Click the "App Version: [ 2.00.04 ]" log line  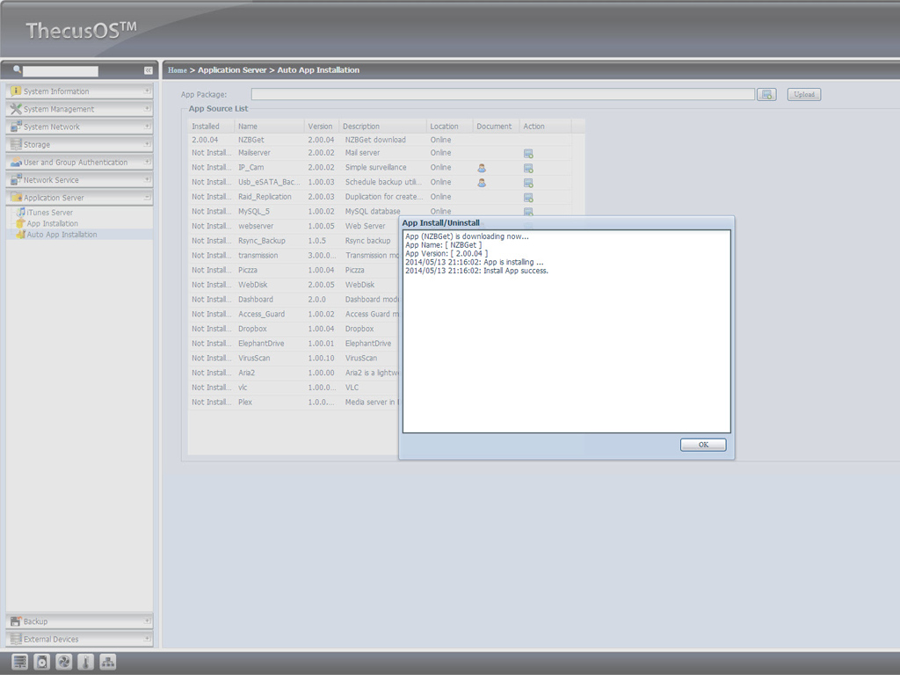click(446, 254)
